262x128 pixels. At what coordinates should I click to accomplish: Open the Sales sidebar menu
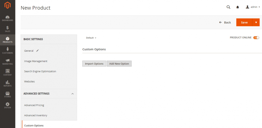(7, 29)
